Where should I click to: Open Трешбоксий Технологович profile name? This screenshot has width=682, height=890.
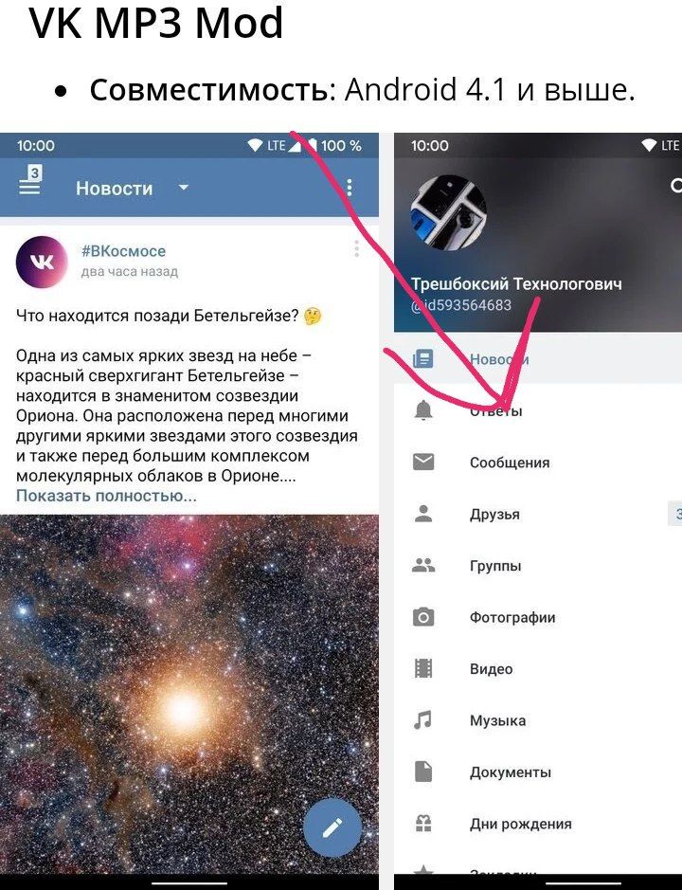tap(516, 283)
